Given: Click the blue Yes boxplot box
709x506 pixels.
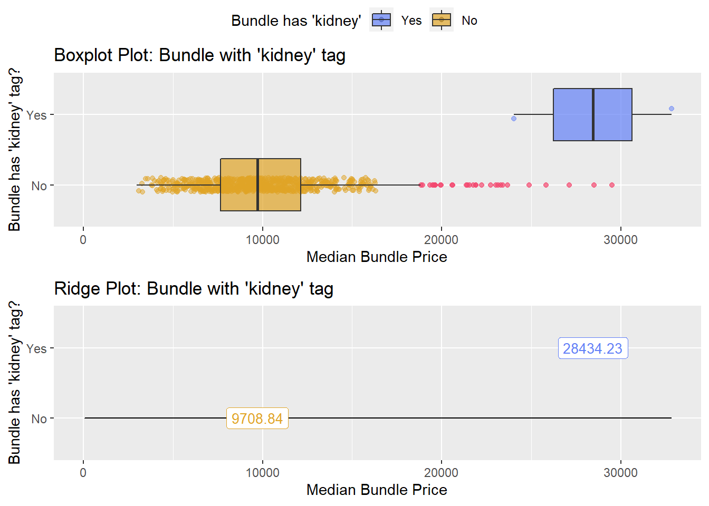Looking at the screenshot, I should [592, 114].
